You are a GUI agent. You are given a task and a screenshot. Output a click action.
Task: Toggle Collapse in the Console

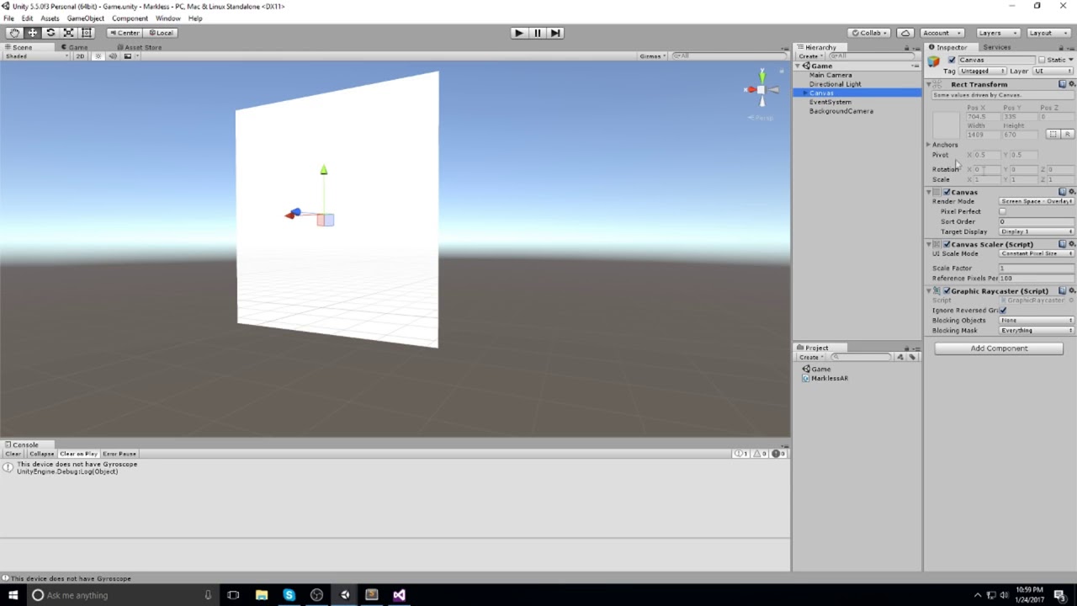41,454
